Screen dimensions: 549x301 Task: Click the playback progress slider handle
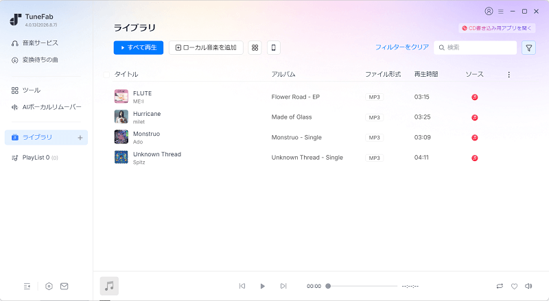pyautogui.click(x=328, y=287)
